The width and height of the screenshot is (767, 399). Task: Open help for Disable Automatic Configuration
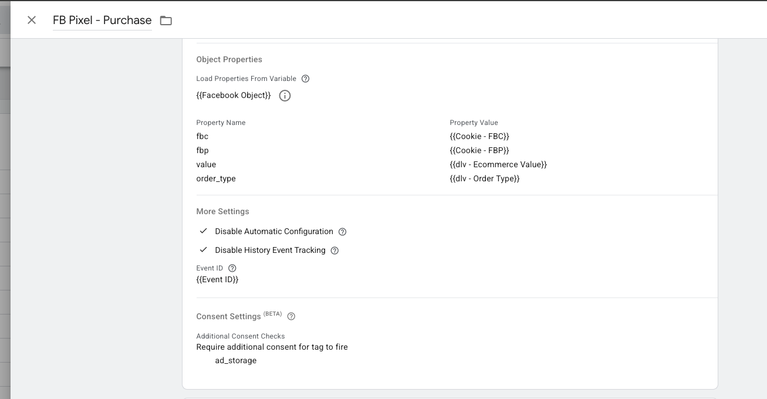342,231
